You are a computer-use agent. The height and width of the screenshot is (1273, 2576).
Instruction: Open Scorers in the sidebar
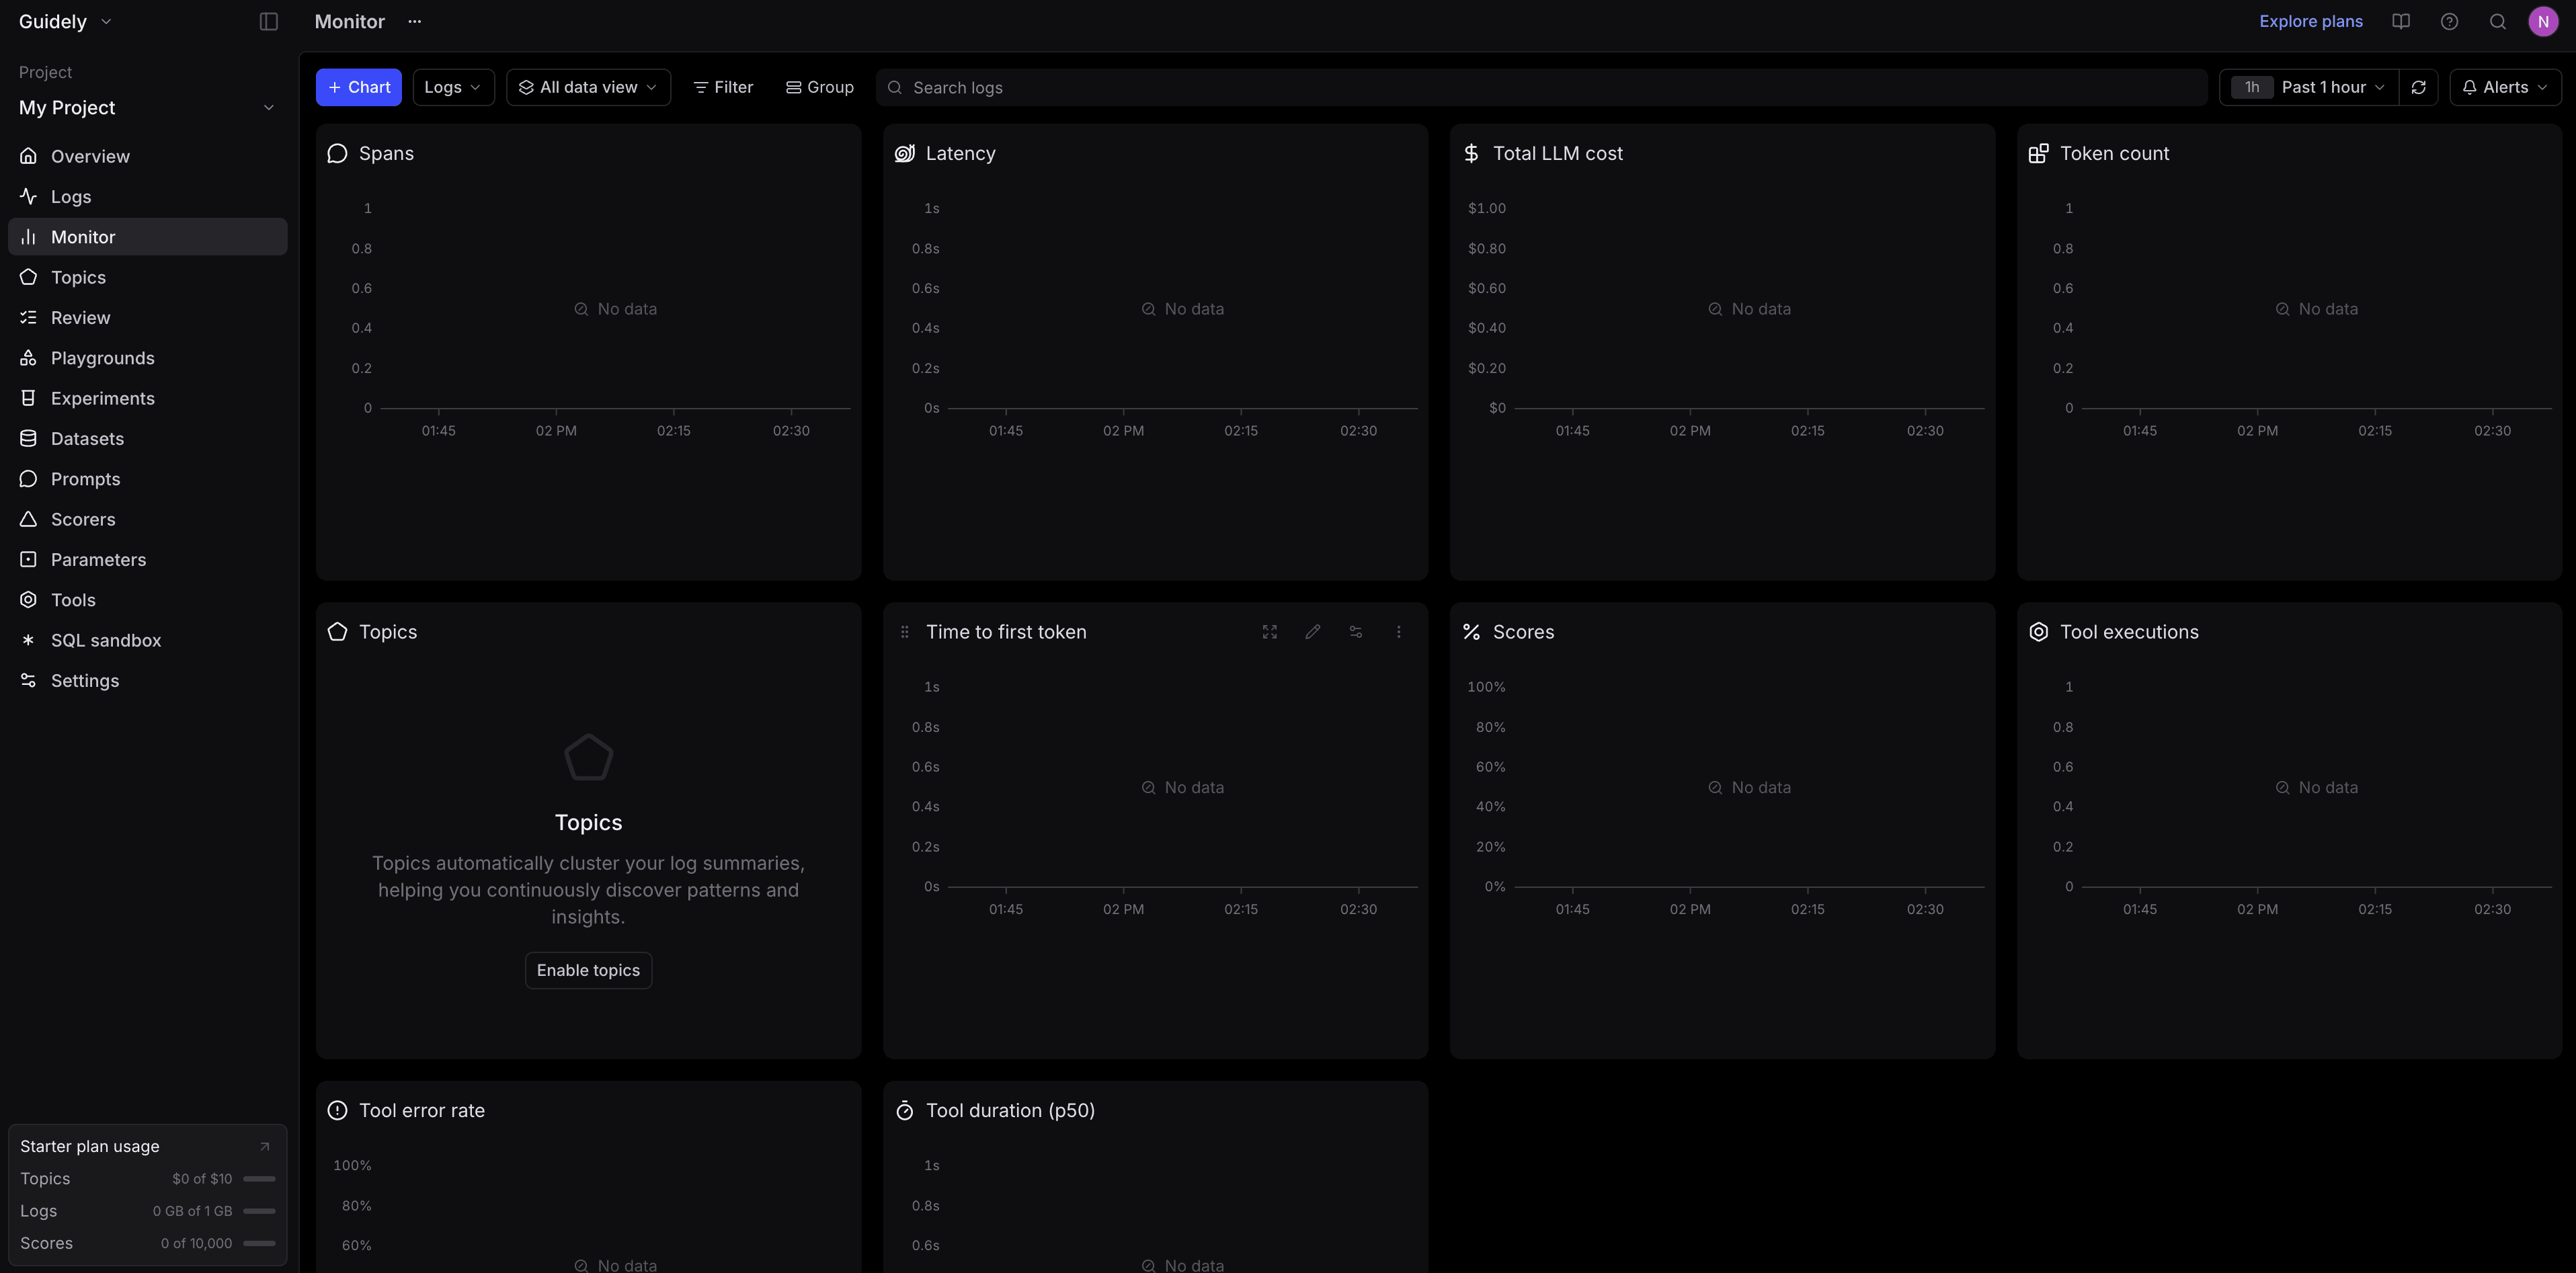tap(148, 519)
